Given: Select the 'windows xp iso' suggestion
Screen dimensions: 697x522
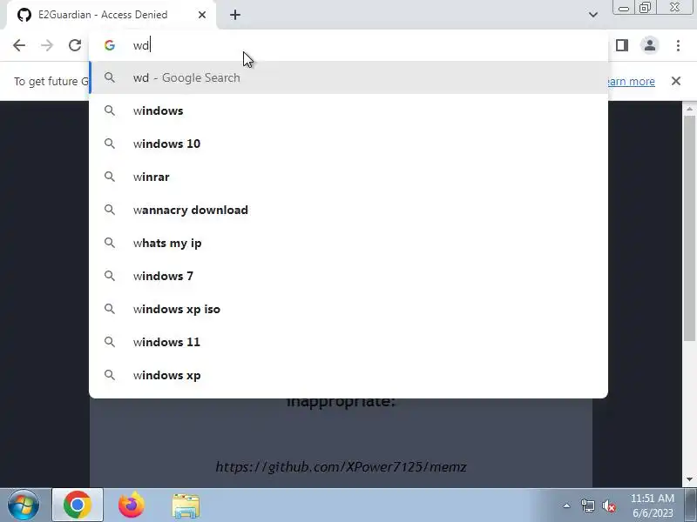Looking at the screenshot, I should coord(348,309).
